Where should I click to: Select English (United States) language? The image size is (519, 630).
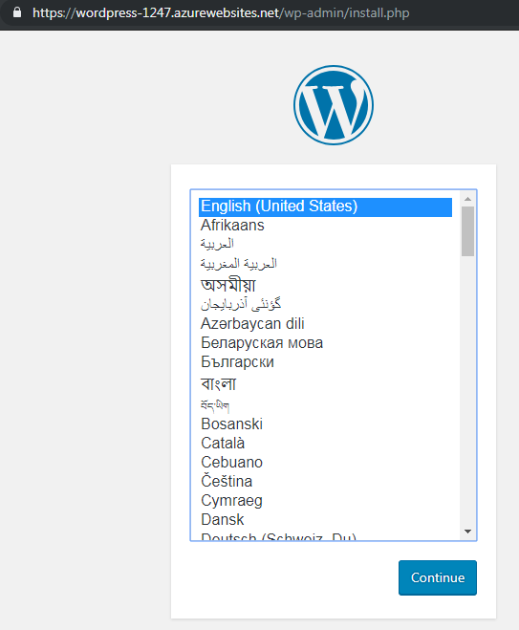click(x=325, y=206)
